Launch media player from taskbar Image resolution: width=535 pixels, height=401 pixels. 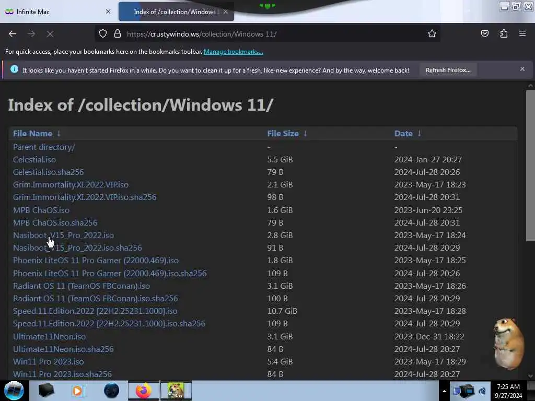coord(78,391)
